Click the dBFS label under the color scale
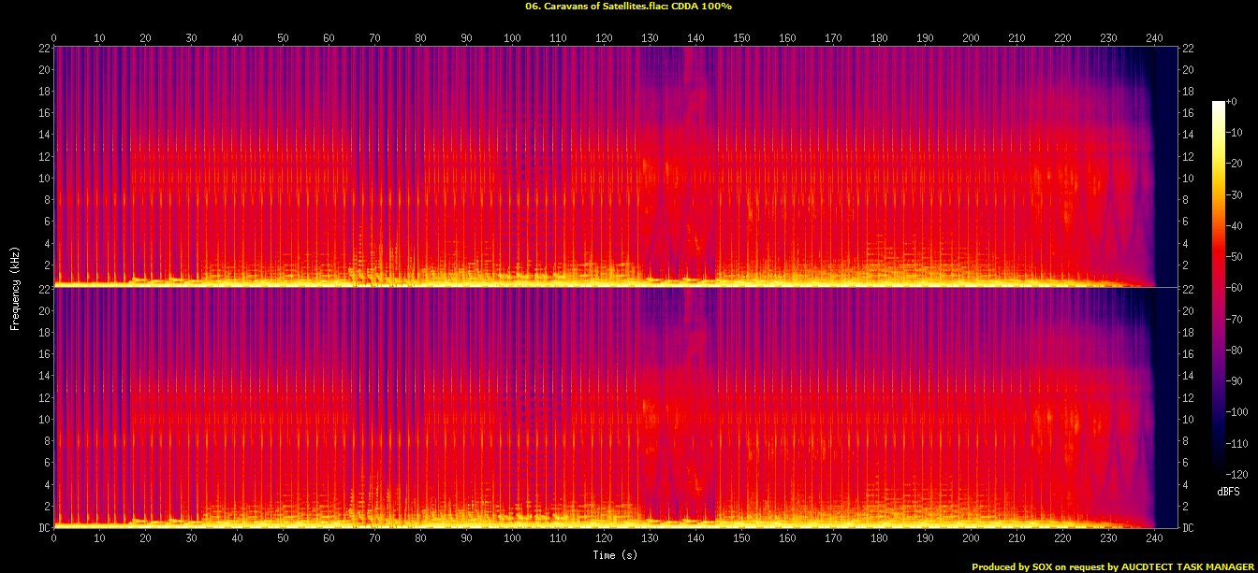Viewport: 1258px width, 573px height. pos(1229,491)
